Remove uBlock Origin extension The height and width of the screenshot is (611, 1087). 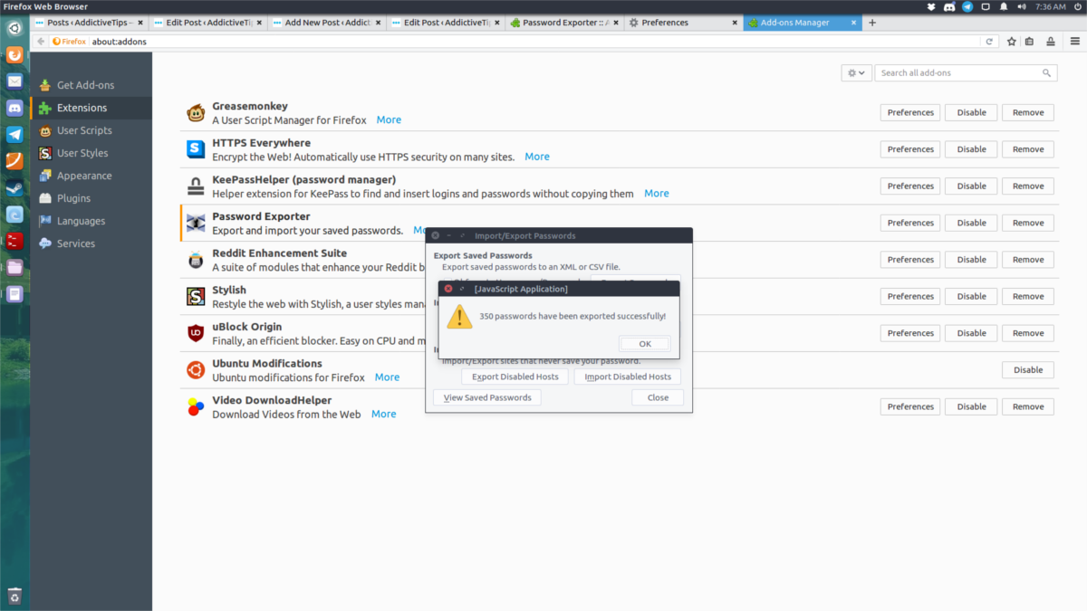[1028, 333]
